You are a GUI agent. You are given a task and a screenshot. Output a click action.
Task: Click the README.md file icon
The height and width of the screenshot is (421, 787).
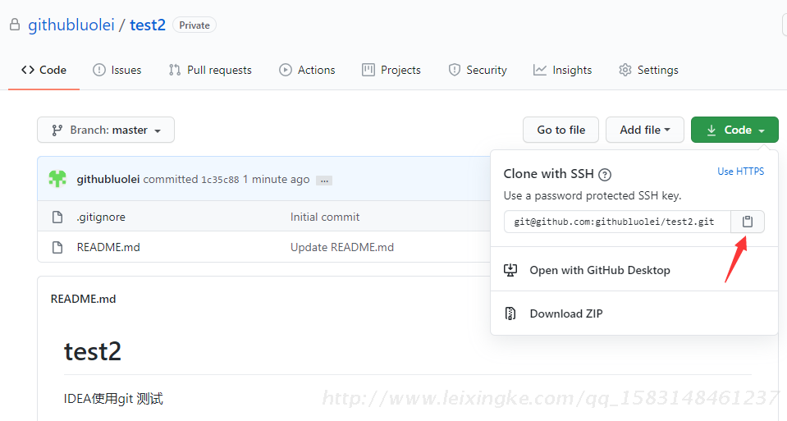click(x=57, y=247)
